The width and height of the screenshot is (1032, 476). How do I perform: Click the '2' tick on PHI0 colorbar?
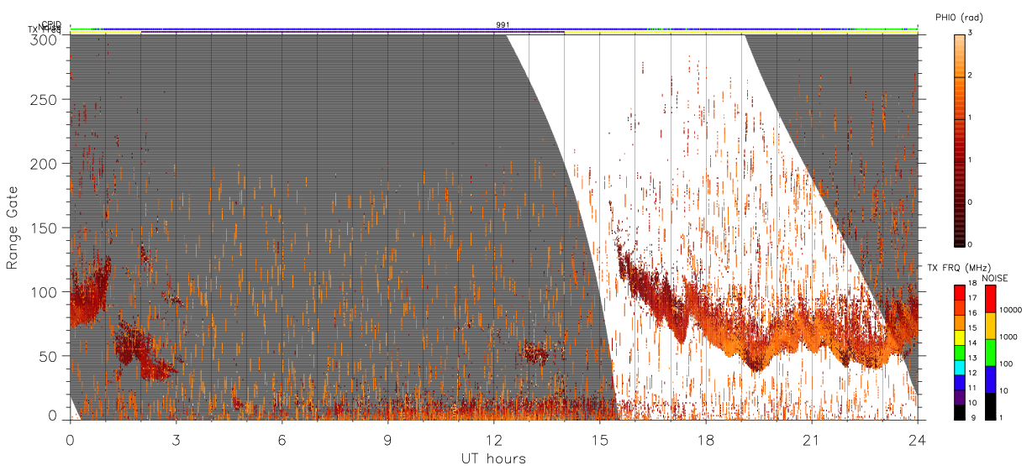coord(970,76)
